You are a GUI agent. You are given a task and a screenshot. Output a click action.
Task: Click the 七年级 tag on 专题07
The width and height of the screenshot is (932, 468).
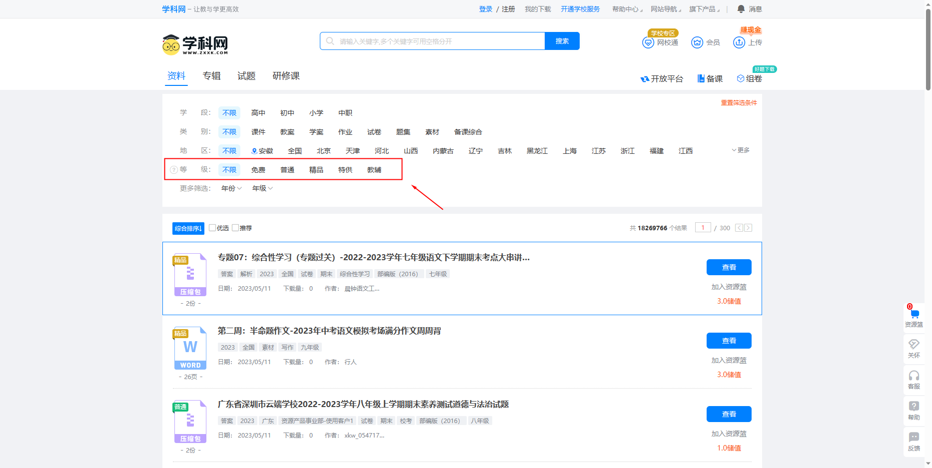coord(438,274)
